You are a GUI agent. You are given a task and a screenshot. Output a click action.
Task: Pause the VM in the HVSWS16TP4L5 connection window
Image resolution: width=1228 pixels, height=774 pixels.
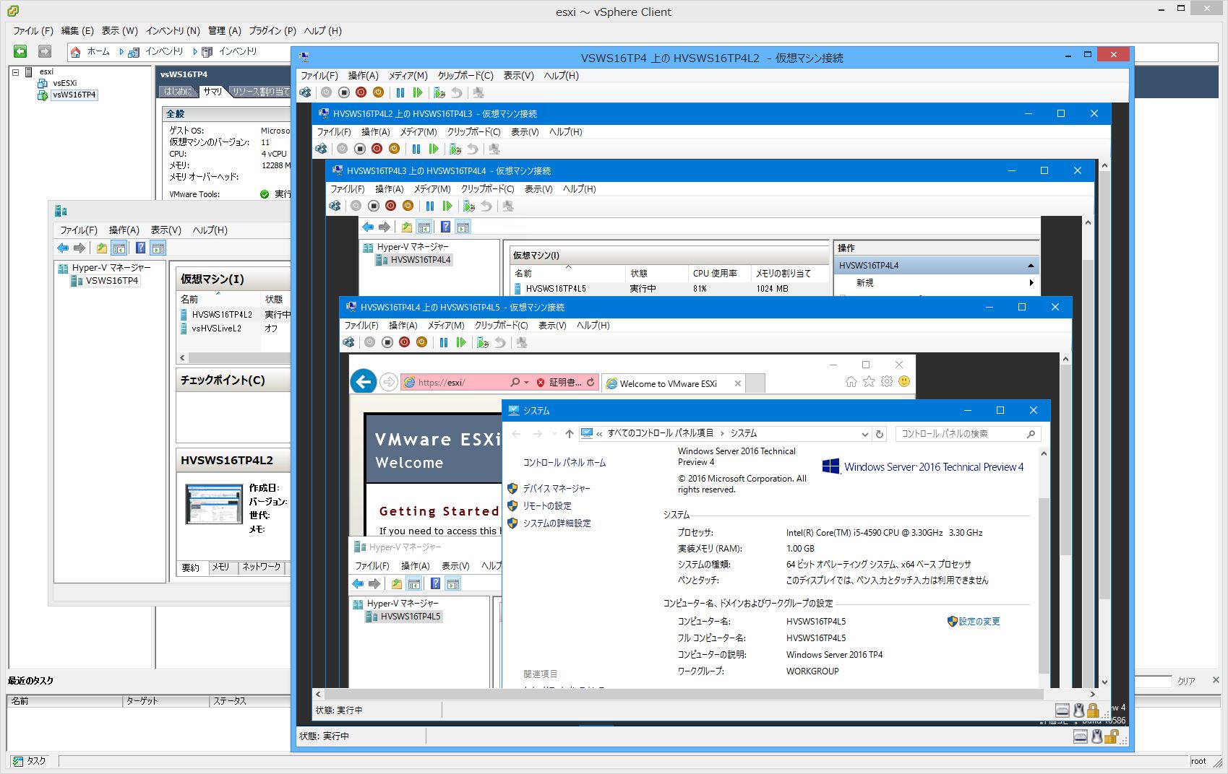(x=444, y=342)
